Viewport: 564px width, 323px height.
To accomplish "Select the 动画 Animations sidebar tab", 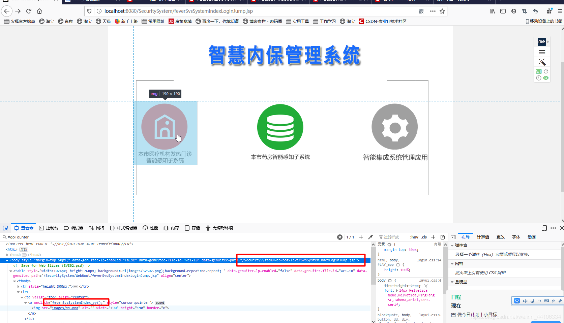I will click(532, 237).
